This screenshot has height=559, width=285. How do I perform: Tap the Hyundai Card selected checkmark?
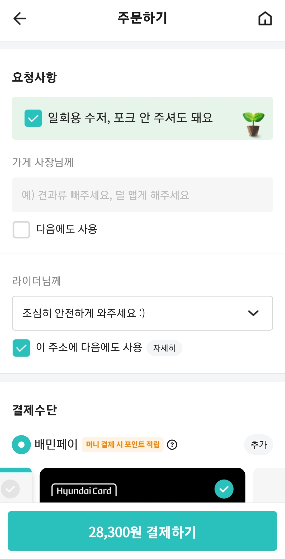click(224, 489)
